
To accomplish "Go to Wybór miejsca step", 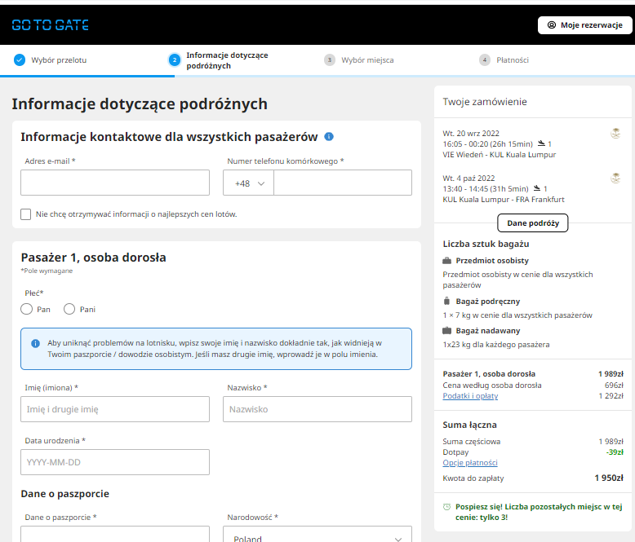I will [x=367, y=59].
